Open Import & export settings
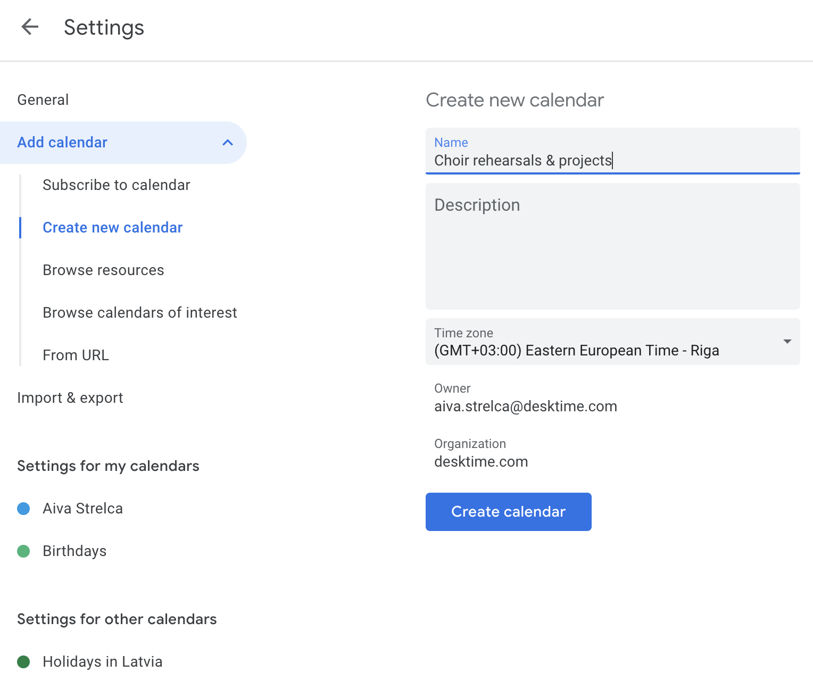Screen dimensions: 813x697 click(x=70, y=398)
